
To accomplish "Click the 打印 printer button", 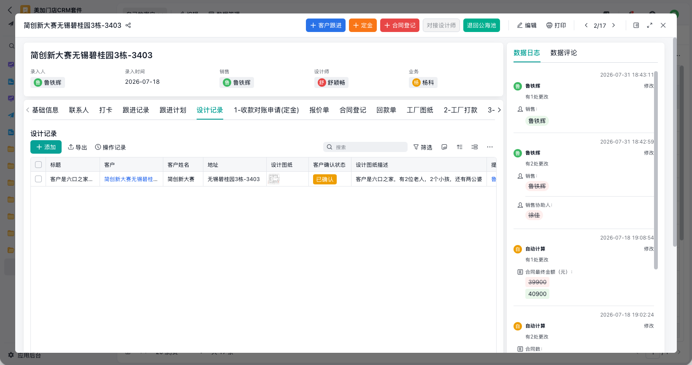I will point(556,25).
